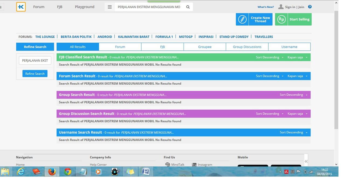Viewport: 345px width, 194px height.
Task: Open Forum in top navigation
Action: pyautogui.click(x=39, y=7)
